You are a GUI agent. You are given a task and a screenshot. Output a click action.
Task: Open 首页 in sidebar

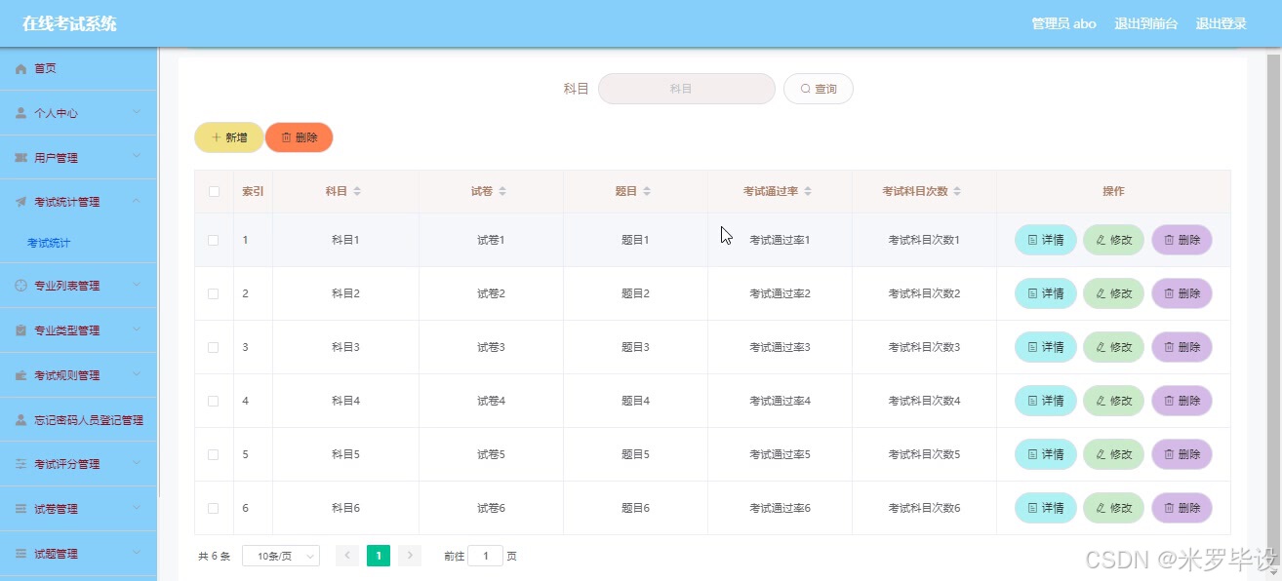78,68
